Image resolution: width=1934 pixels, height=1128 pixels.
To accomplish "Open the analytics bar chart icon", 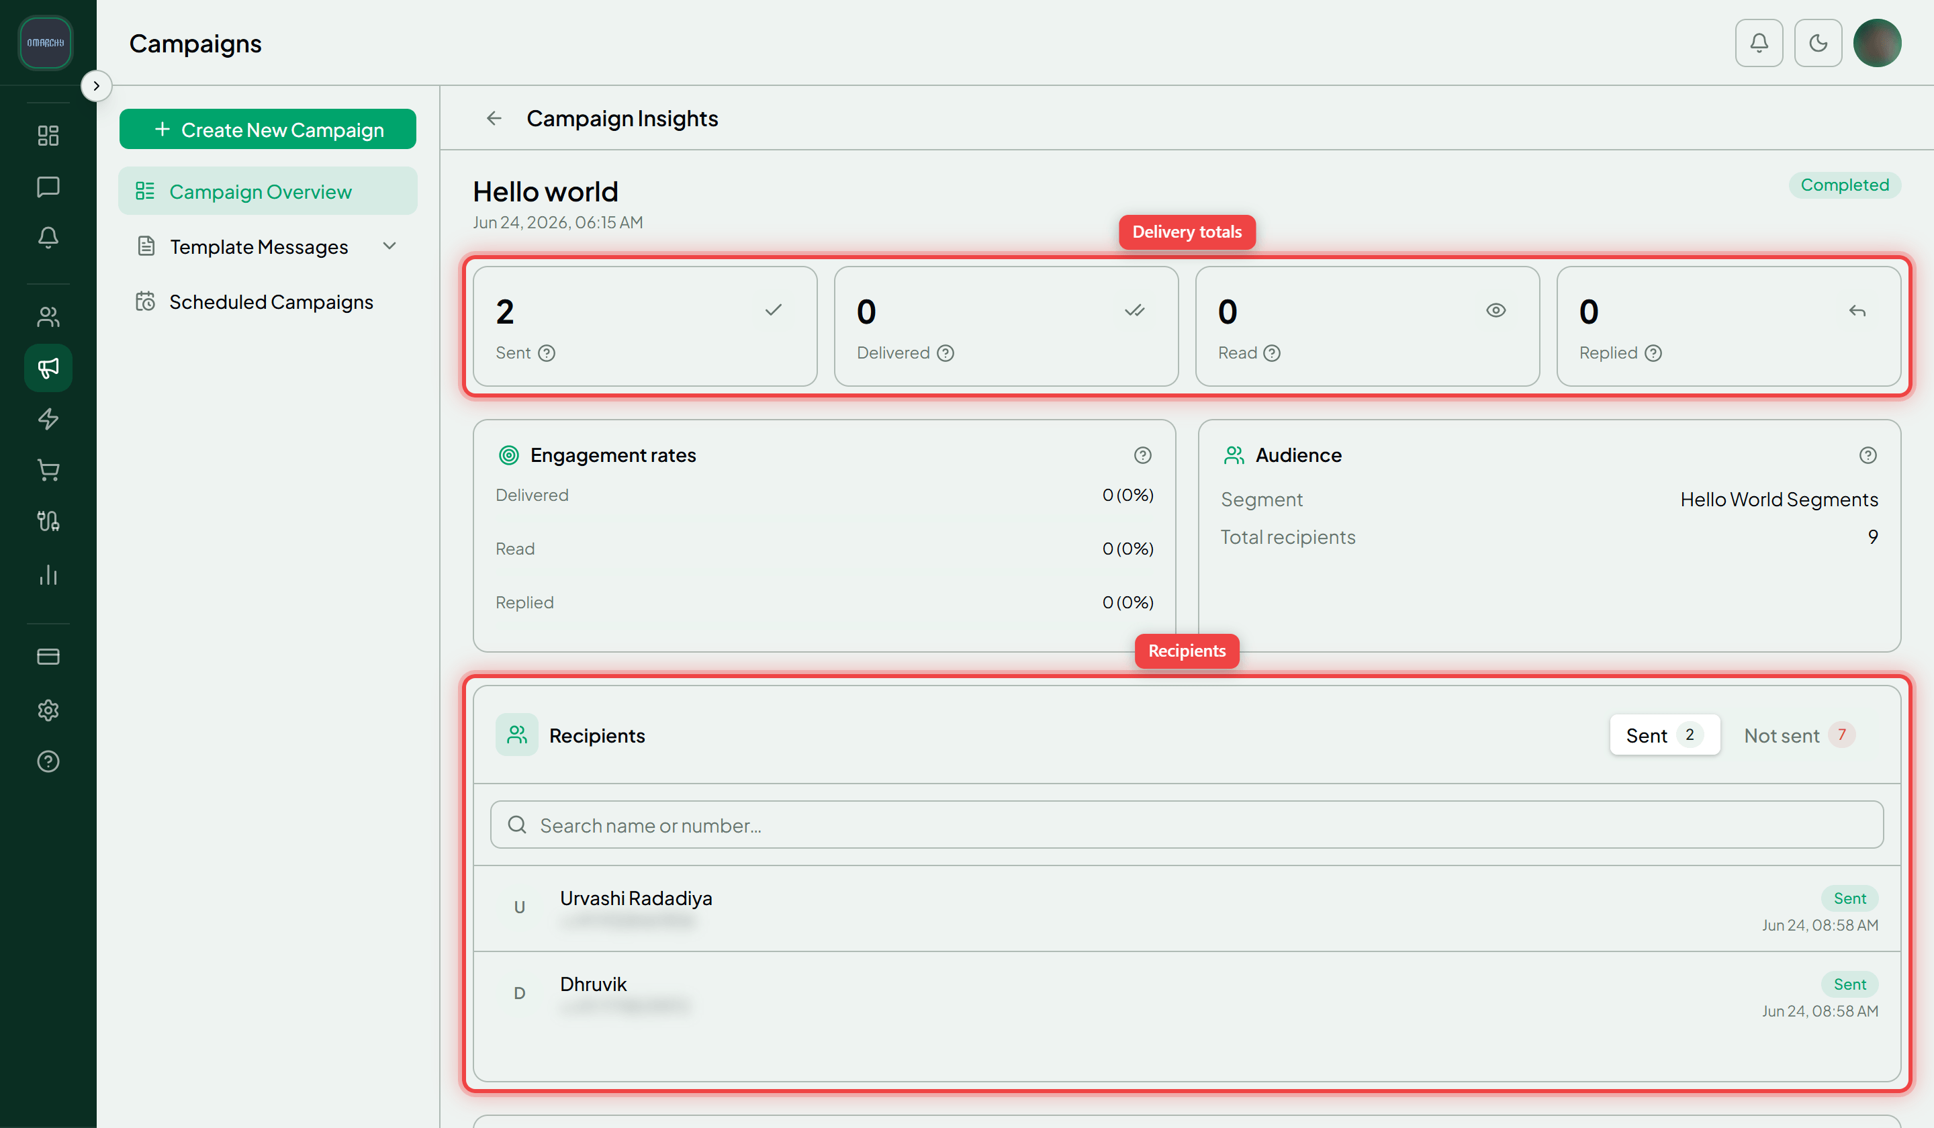I will pos(48,575).
